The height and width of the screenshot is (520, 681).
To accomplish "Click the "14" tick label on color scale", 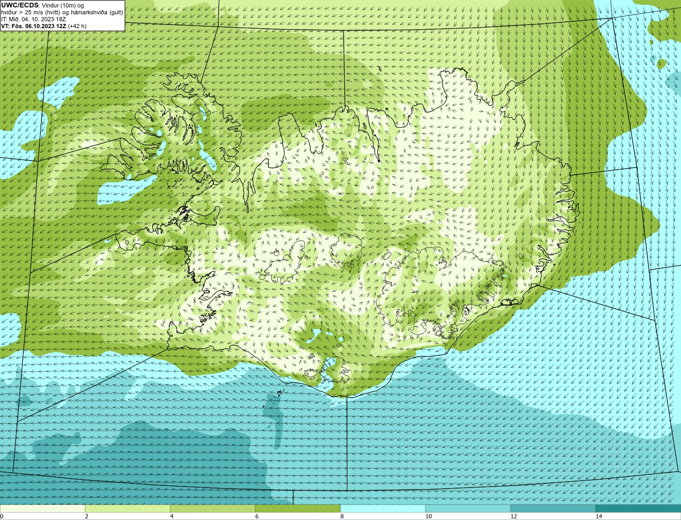I will click(x=599, y=516).
